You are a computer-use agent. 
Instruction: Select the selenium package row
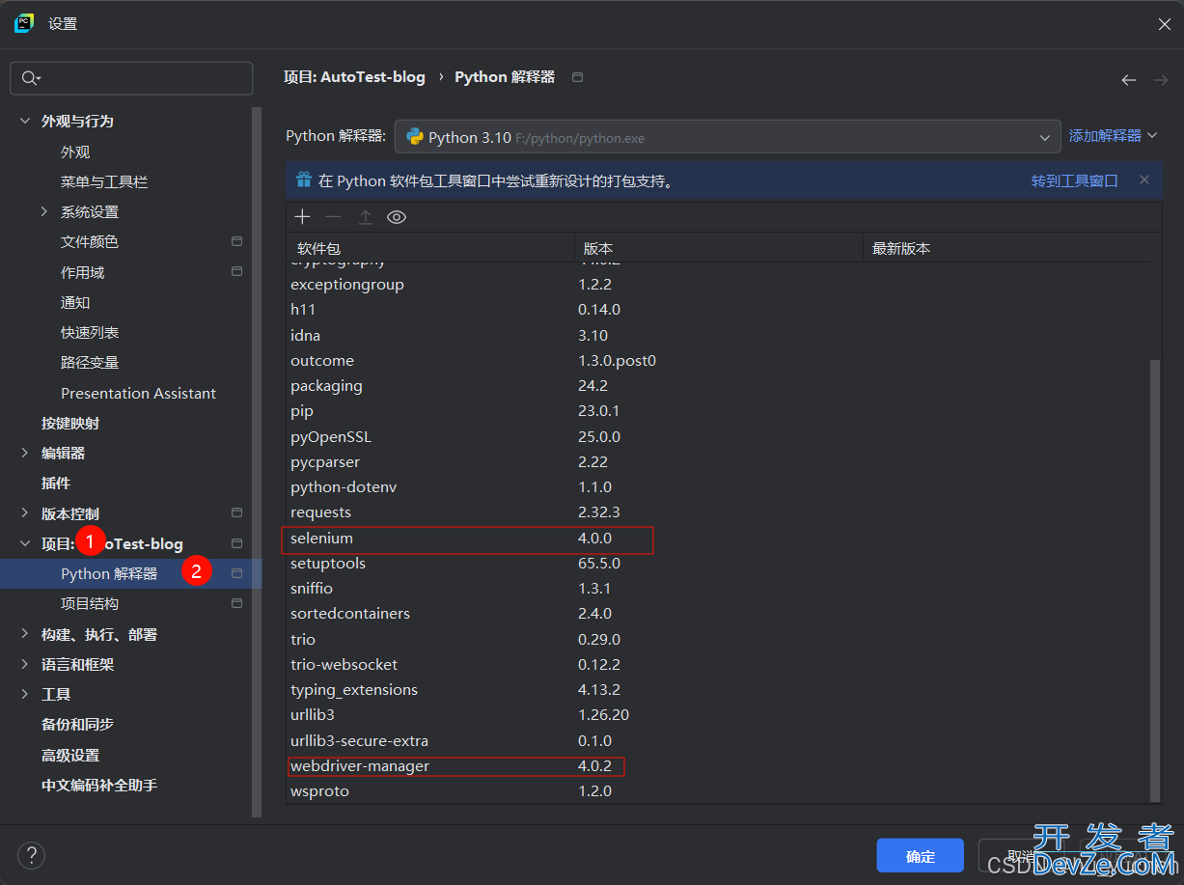(x=718, y=538)
